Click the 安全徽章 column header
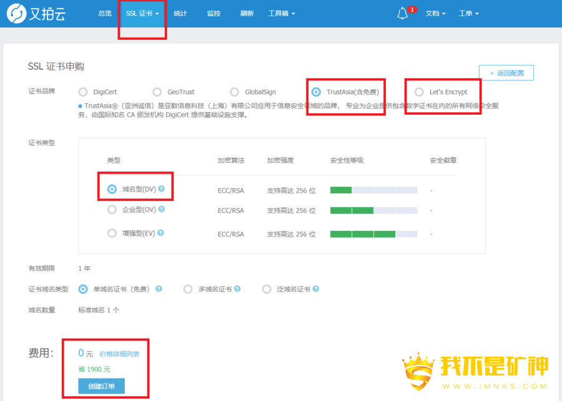Screen dimensions: 562x401 pyautogui.click(x=443, y=160)
